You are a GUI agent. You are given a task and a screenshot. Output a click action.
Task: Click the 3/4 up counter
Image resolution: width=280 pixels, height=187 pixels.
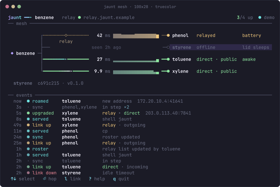coord(245,17)
